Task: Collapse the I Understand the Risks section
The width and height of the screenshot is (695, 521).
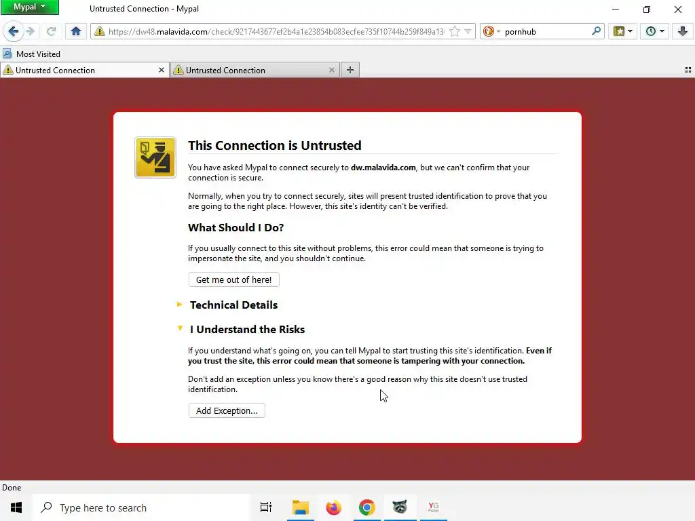Action: [247, 329]
